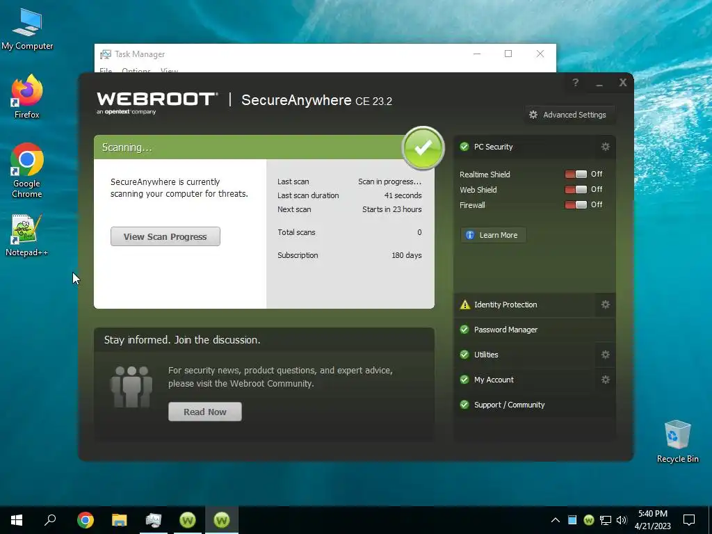
Task: Click the Password Manager green check icon
Action: click(464, 330)
